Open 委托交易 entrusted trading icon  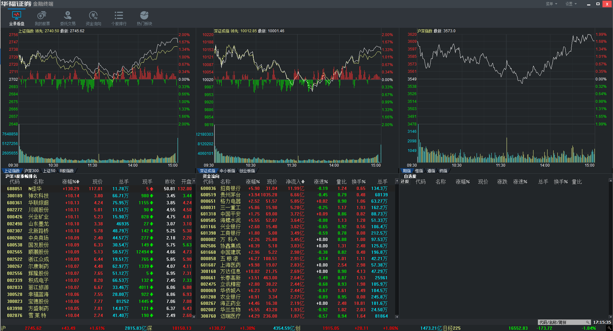click(x=68, y=18)
